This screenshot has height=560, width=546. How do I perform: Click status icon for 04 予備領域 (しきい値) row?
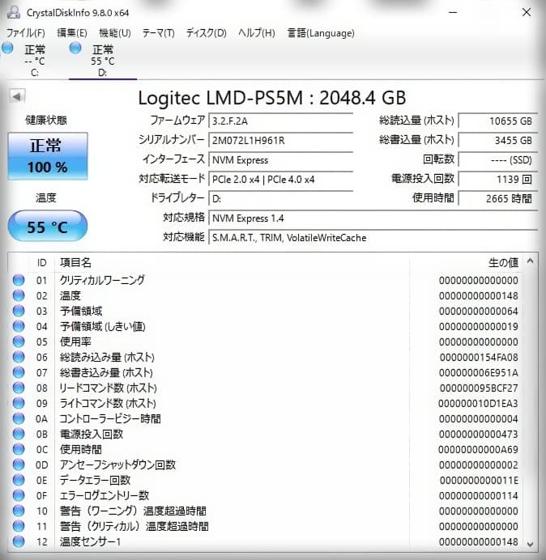tap(19, 326)
